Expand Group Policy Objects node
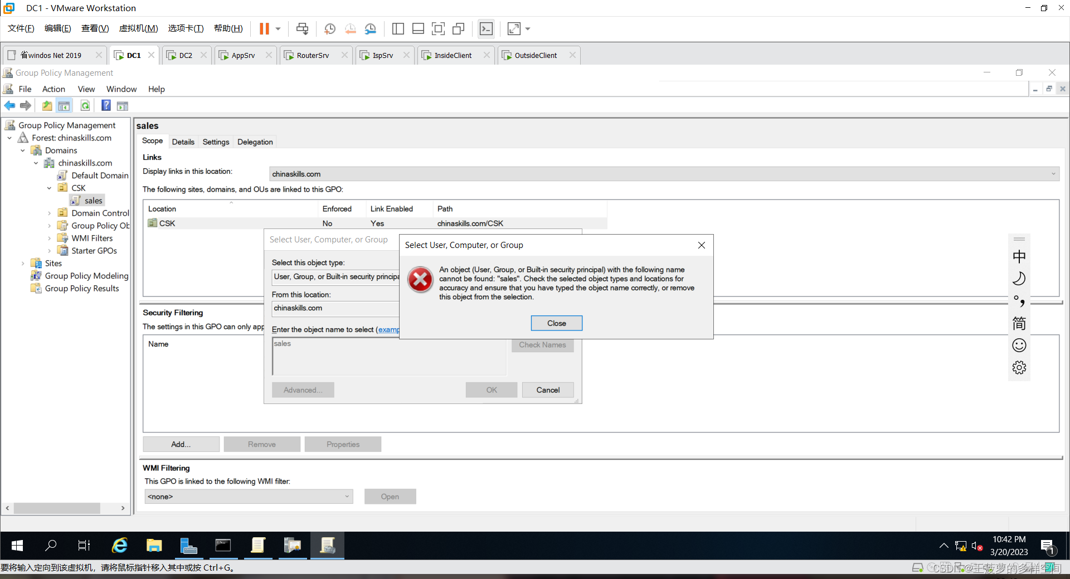The height and width of the screenshot is (579, 1070). point(49,226)
